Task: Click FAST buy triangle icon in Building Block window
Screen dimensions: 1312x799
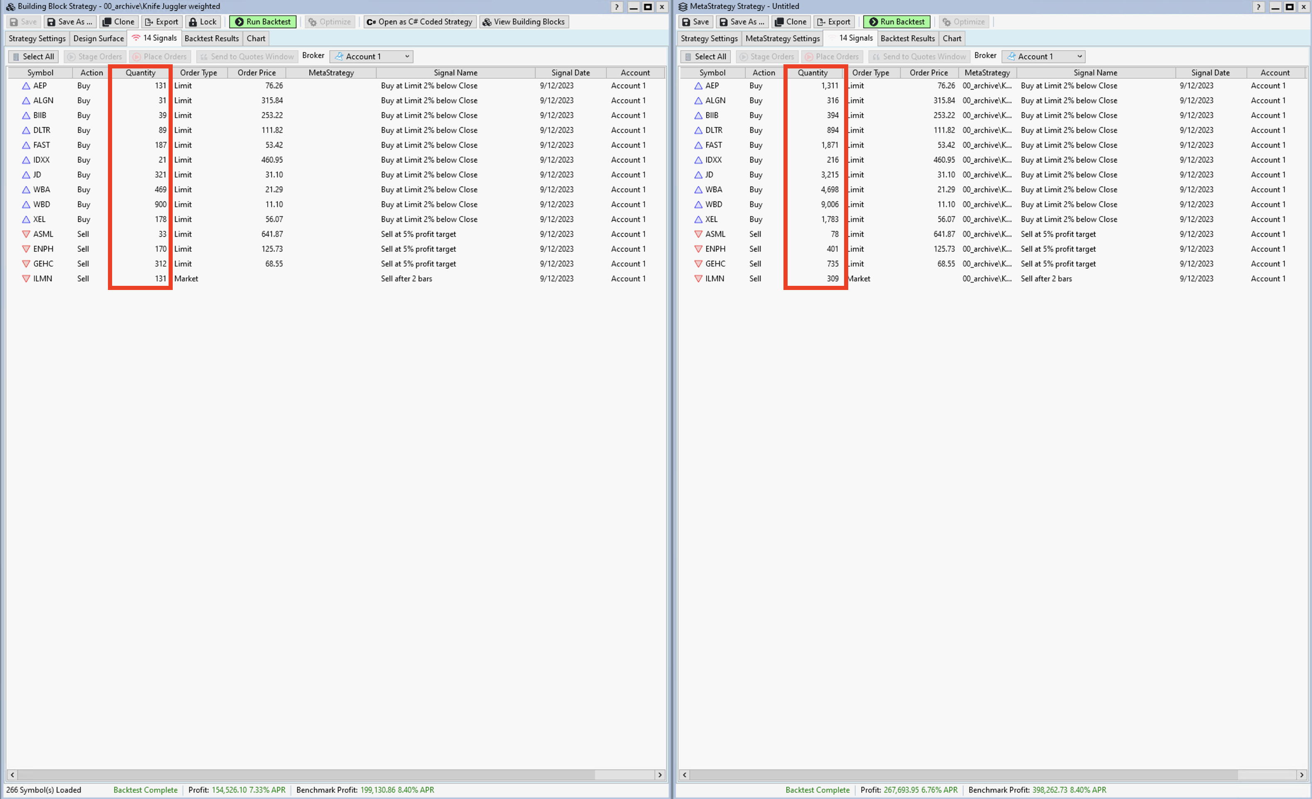Action: pyautogui.click(x=26, y=145)
